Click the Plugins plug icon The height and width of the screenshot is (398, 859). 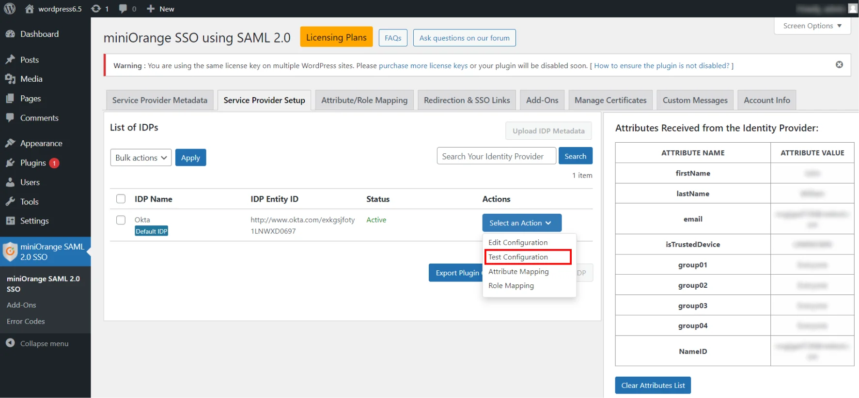(x=10, y=163)
